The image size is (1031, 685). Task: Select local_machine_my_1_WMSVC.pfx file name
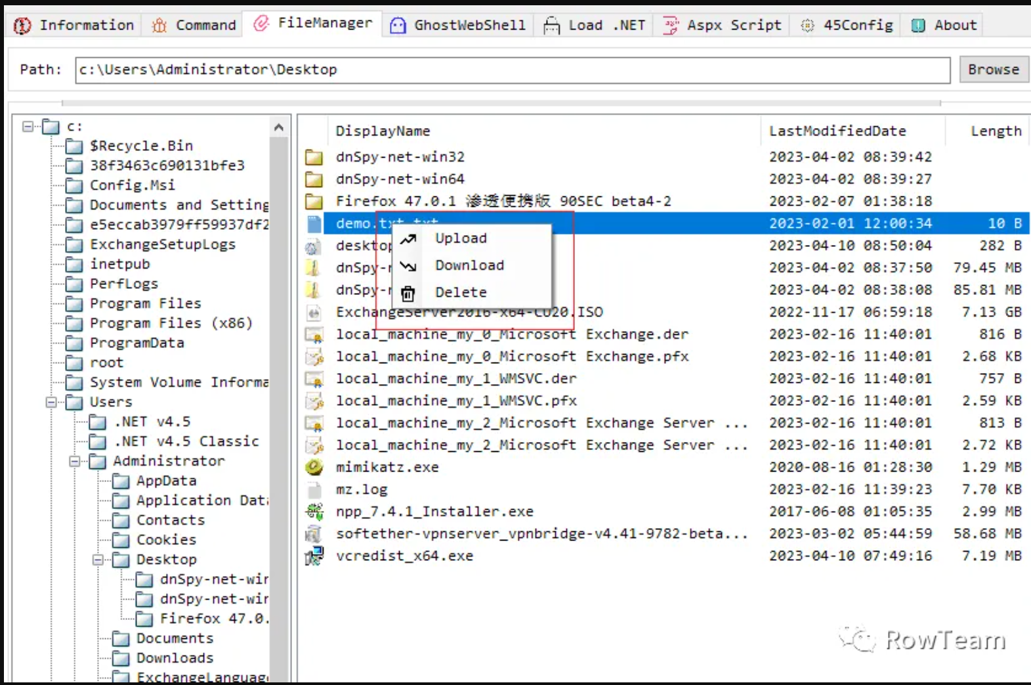(456, 401)
